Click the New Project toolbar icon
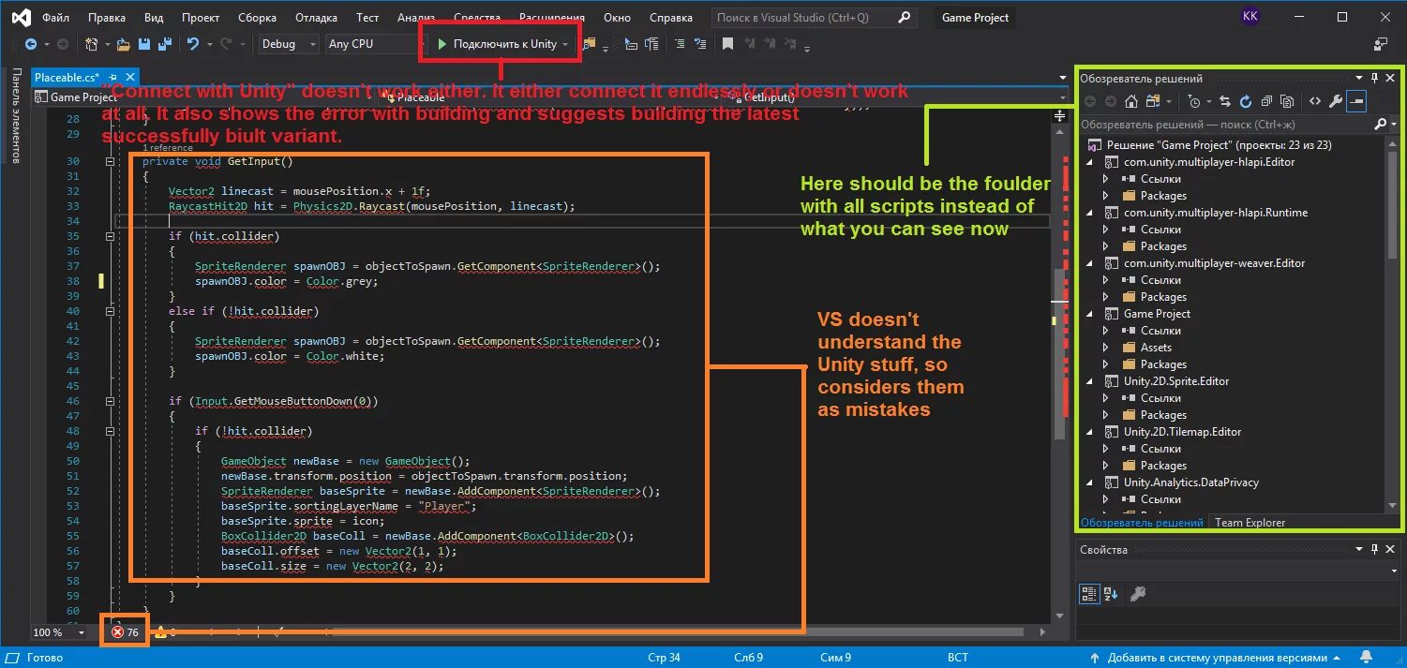The height and width of the screenshot is (668, 1407). point(91,44)
